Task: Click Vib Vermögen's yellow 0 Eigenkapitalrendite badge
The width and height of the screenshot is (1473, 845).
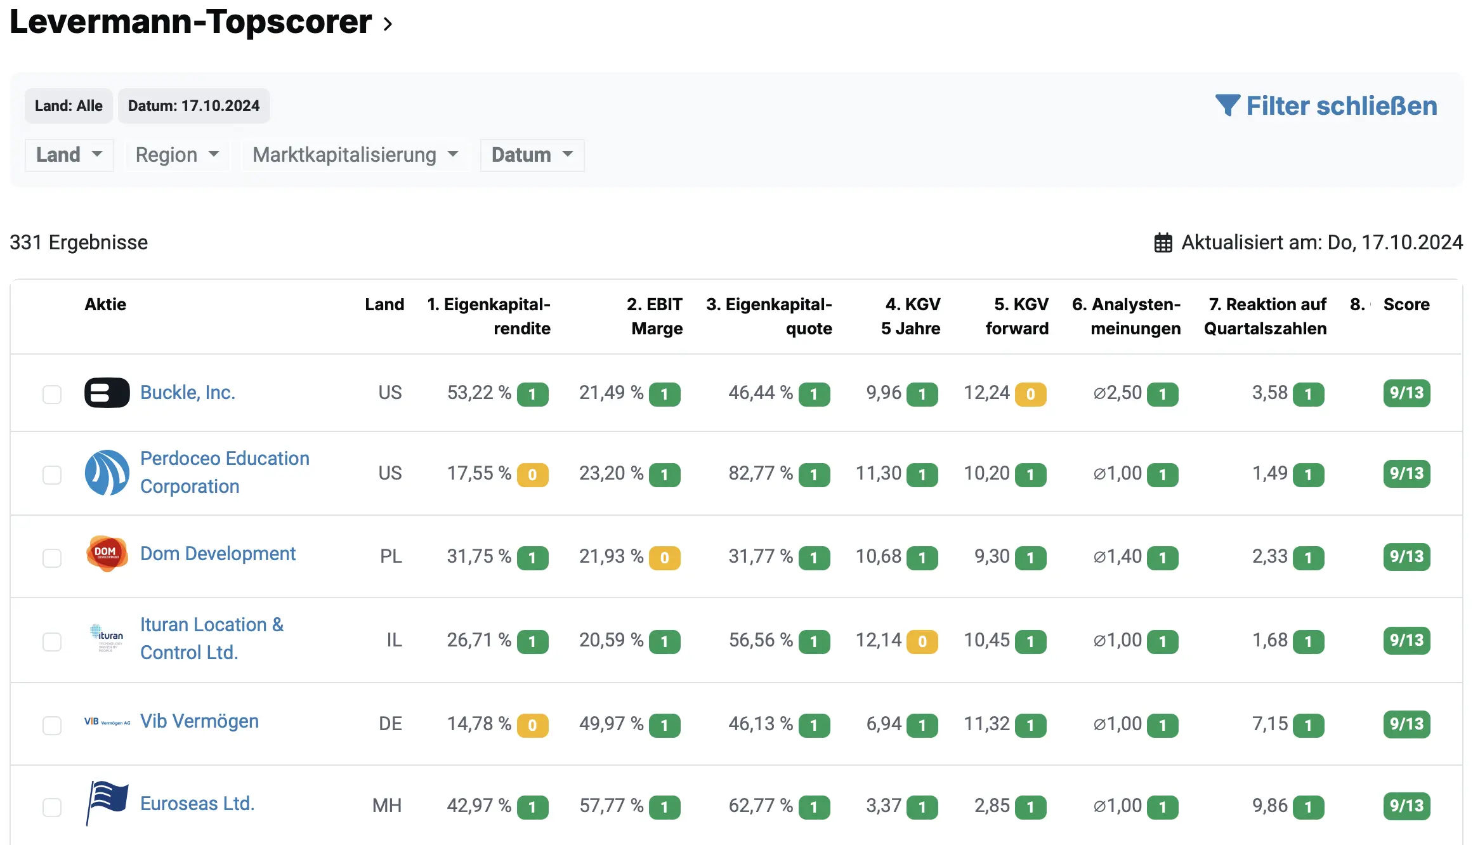Action: coord(532,725)
